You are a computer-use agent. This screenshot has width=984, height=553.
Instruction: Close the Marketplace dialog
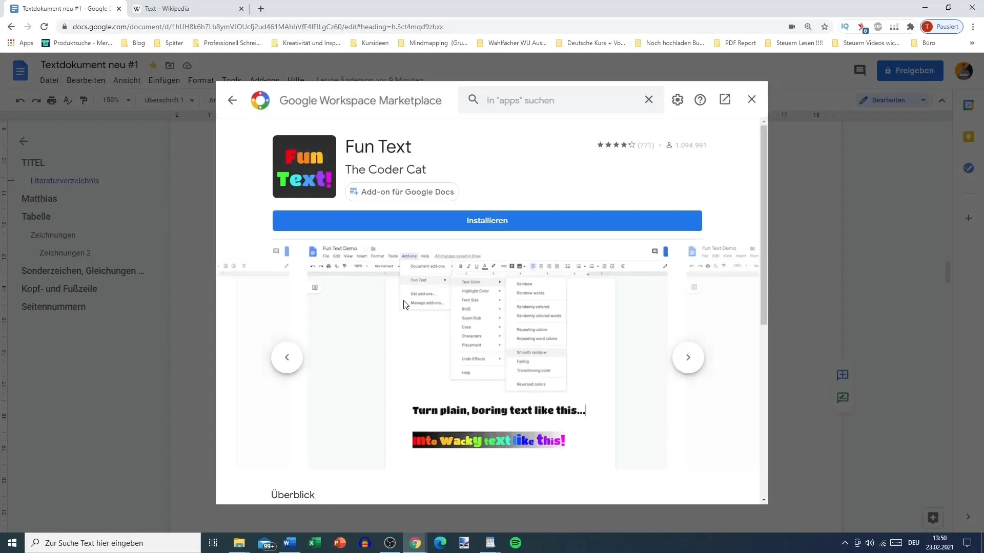752,99
